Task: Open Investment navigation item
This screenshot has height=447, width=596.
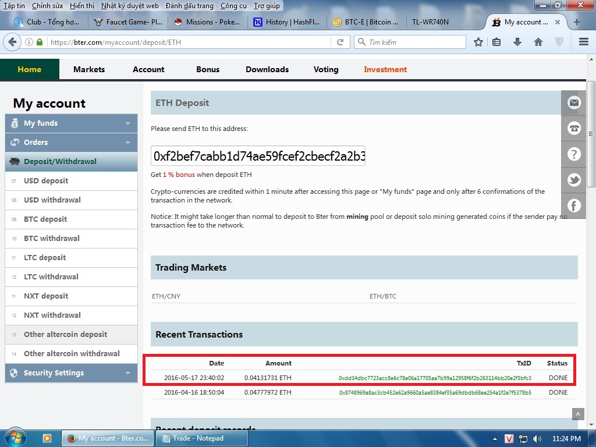Action: [x=385, y=69]
